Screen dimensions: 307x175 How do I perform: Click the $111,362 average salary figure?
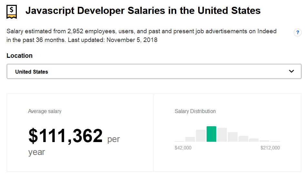66,136
